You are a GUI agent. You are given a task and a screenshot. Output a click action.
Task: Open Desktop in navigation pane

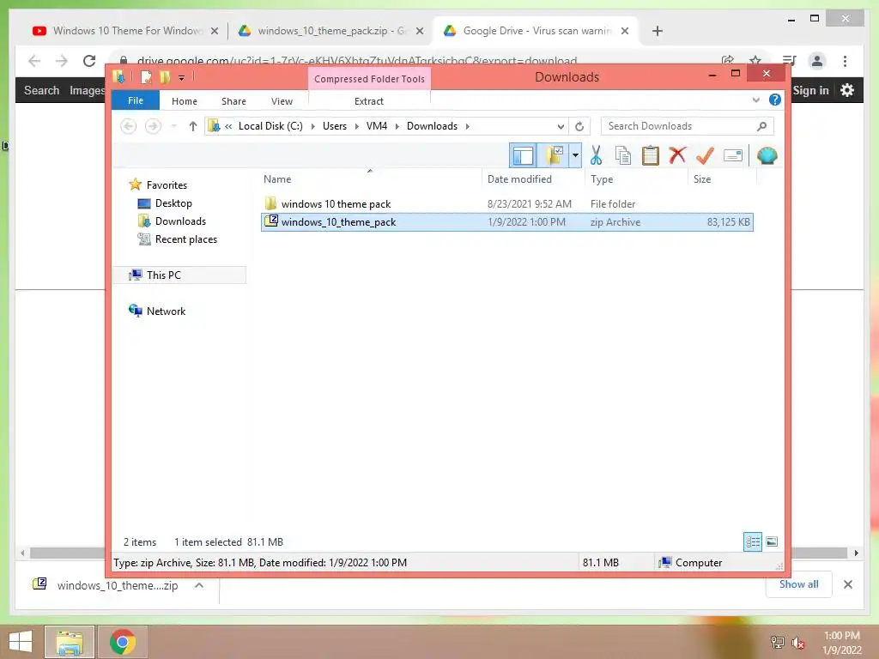pyautogui.click(x=173, y=203)
